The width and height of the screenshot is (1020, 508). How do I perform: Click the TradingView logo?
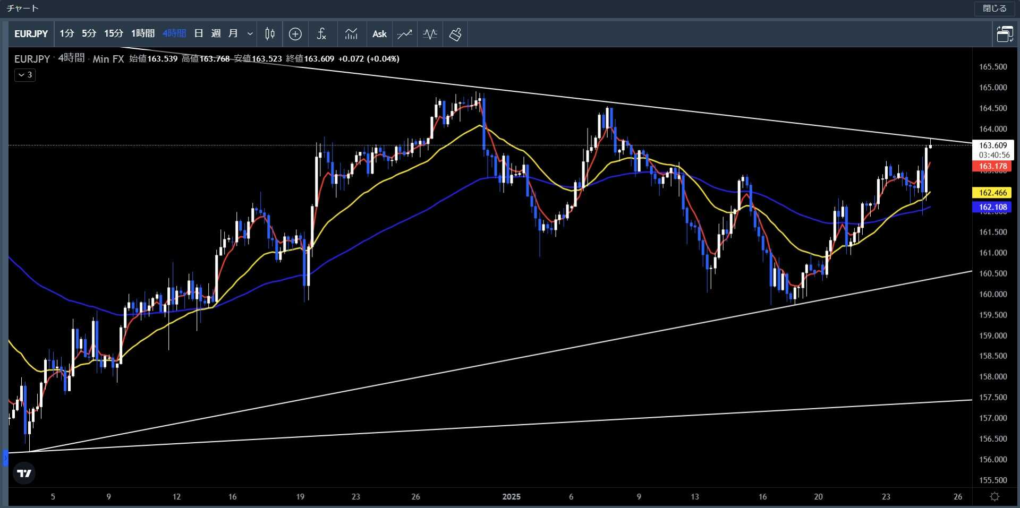[24, 473]
